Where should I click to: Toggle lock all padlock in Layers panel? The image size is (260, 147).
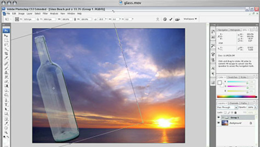coord(235,112)
